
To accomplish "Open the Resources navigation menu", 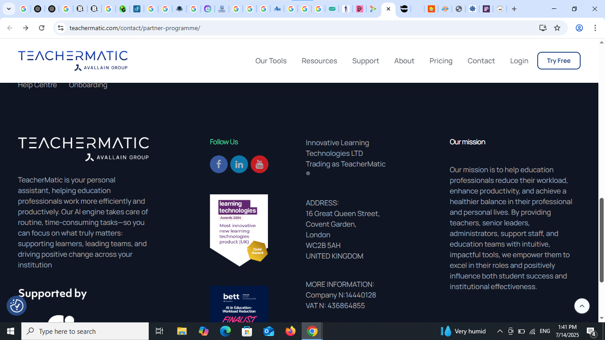I will click(x=319, y=61).
